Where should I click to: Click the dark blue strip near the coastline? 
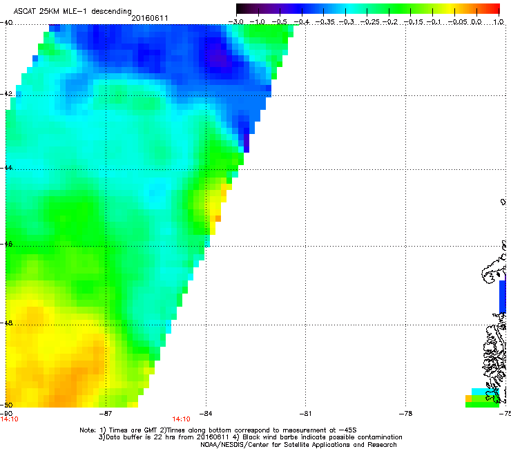[x=503, y=296]
